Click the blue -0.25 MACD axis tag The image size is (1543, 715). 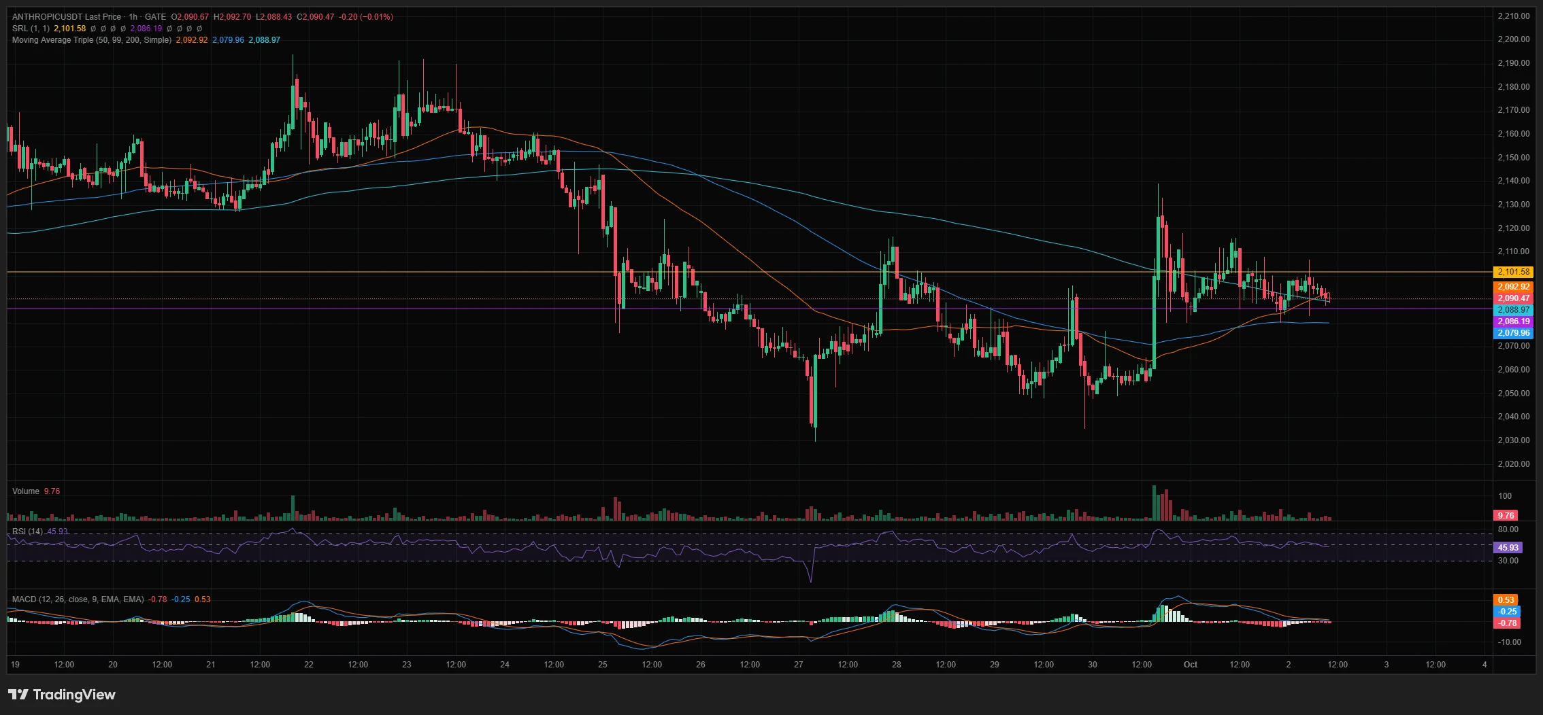(x=1506, y=612)
